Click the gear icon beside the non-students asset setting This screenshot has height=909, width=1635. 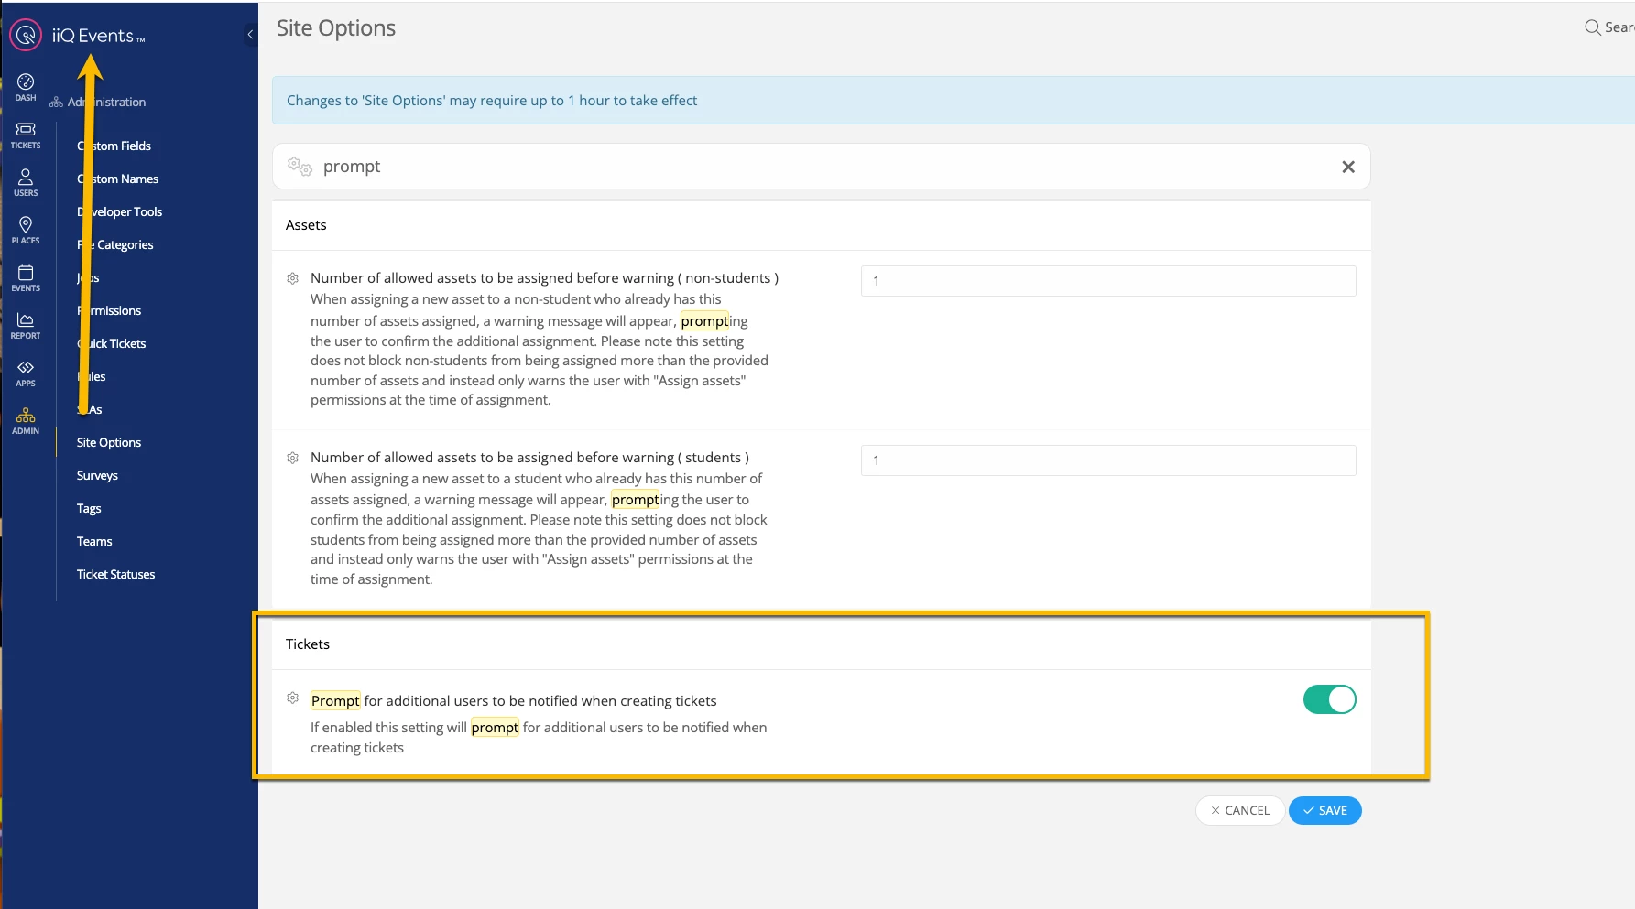[293, 278]
